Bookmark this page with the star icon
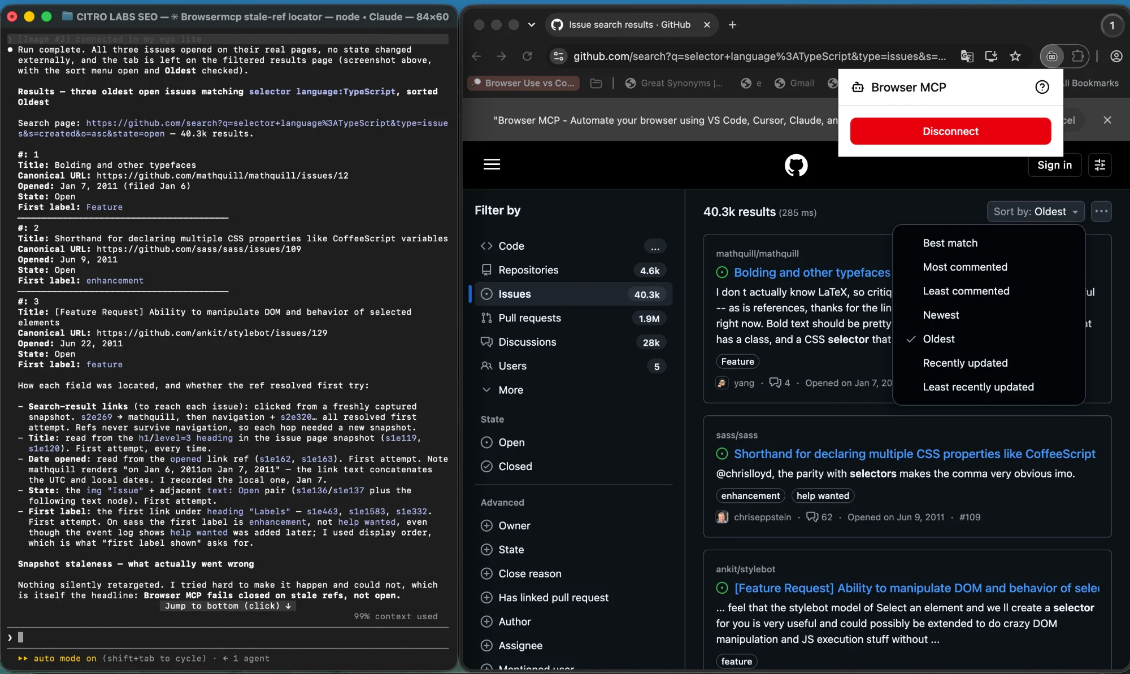Screen dimensions: 1130x674 (x=1015, y=56)
